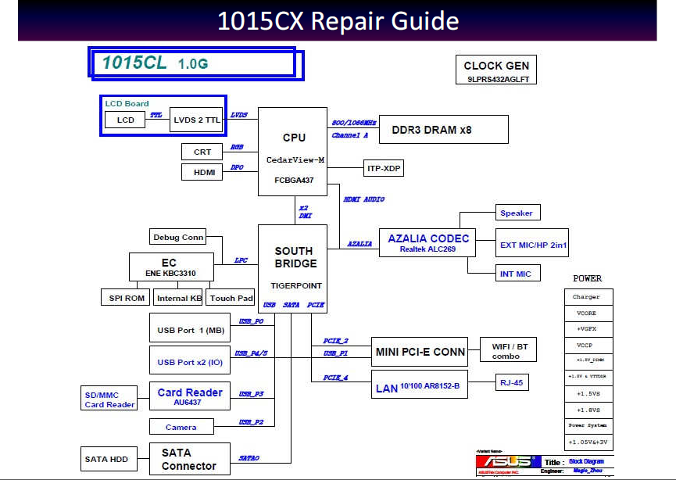The height and width of the screenshot is (480, 676).
Task: Click the 'LAN' AR8152-B block
Action: coord(420,385)
